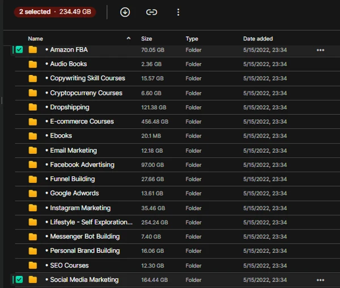
Task: Click the Personal Brand Building folder icon
Action: pos(33,251)
